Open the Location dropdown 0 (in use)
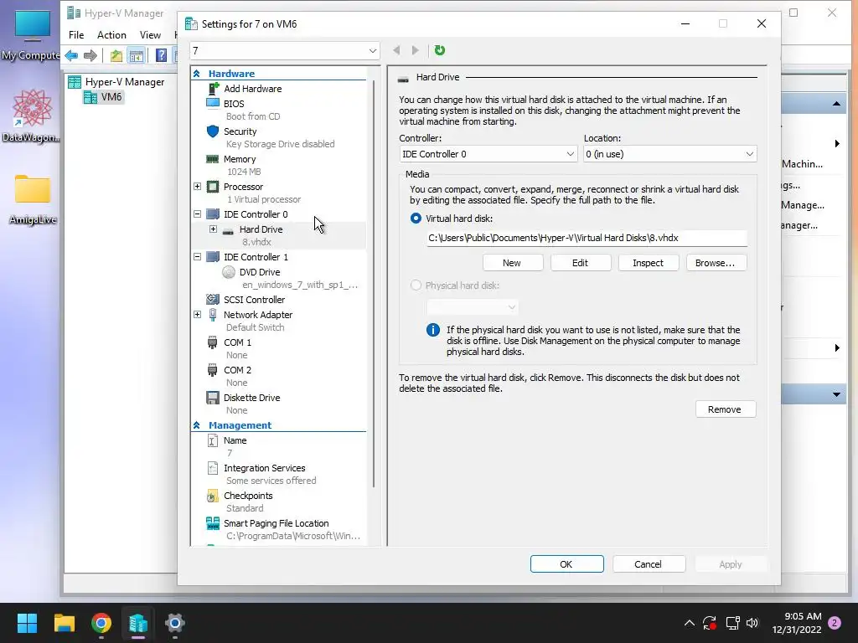This screenshot has height=643, width=858. point(669,154)
